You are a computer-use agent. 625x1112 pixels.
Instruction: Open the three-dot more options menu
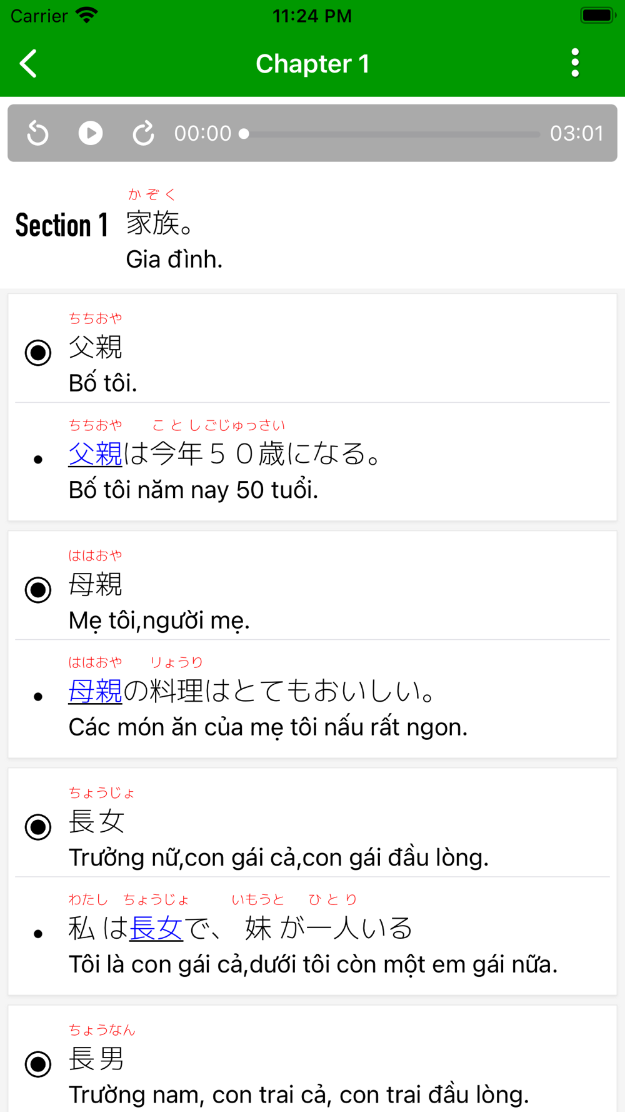(575, 63)
